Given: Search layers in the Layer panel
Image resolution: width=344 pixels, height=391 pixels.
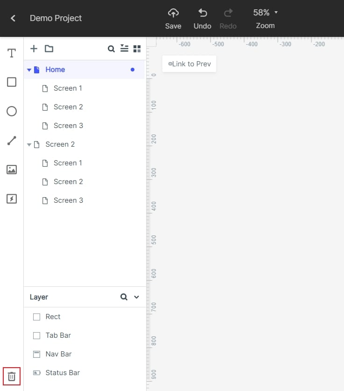Looking at the screenshot, I should [124, 297].
